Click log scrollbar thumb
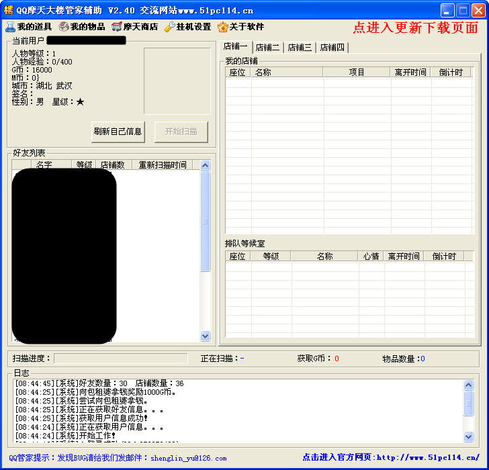489x470 pixels. (468, 404)
